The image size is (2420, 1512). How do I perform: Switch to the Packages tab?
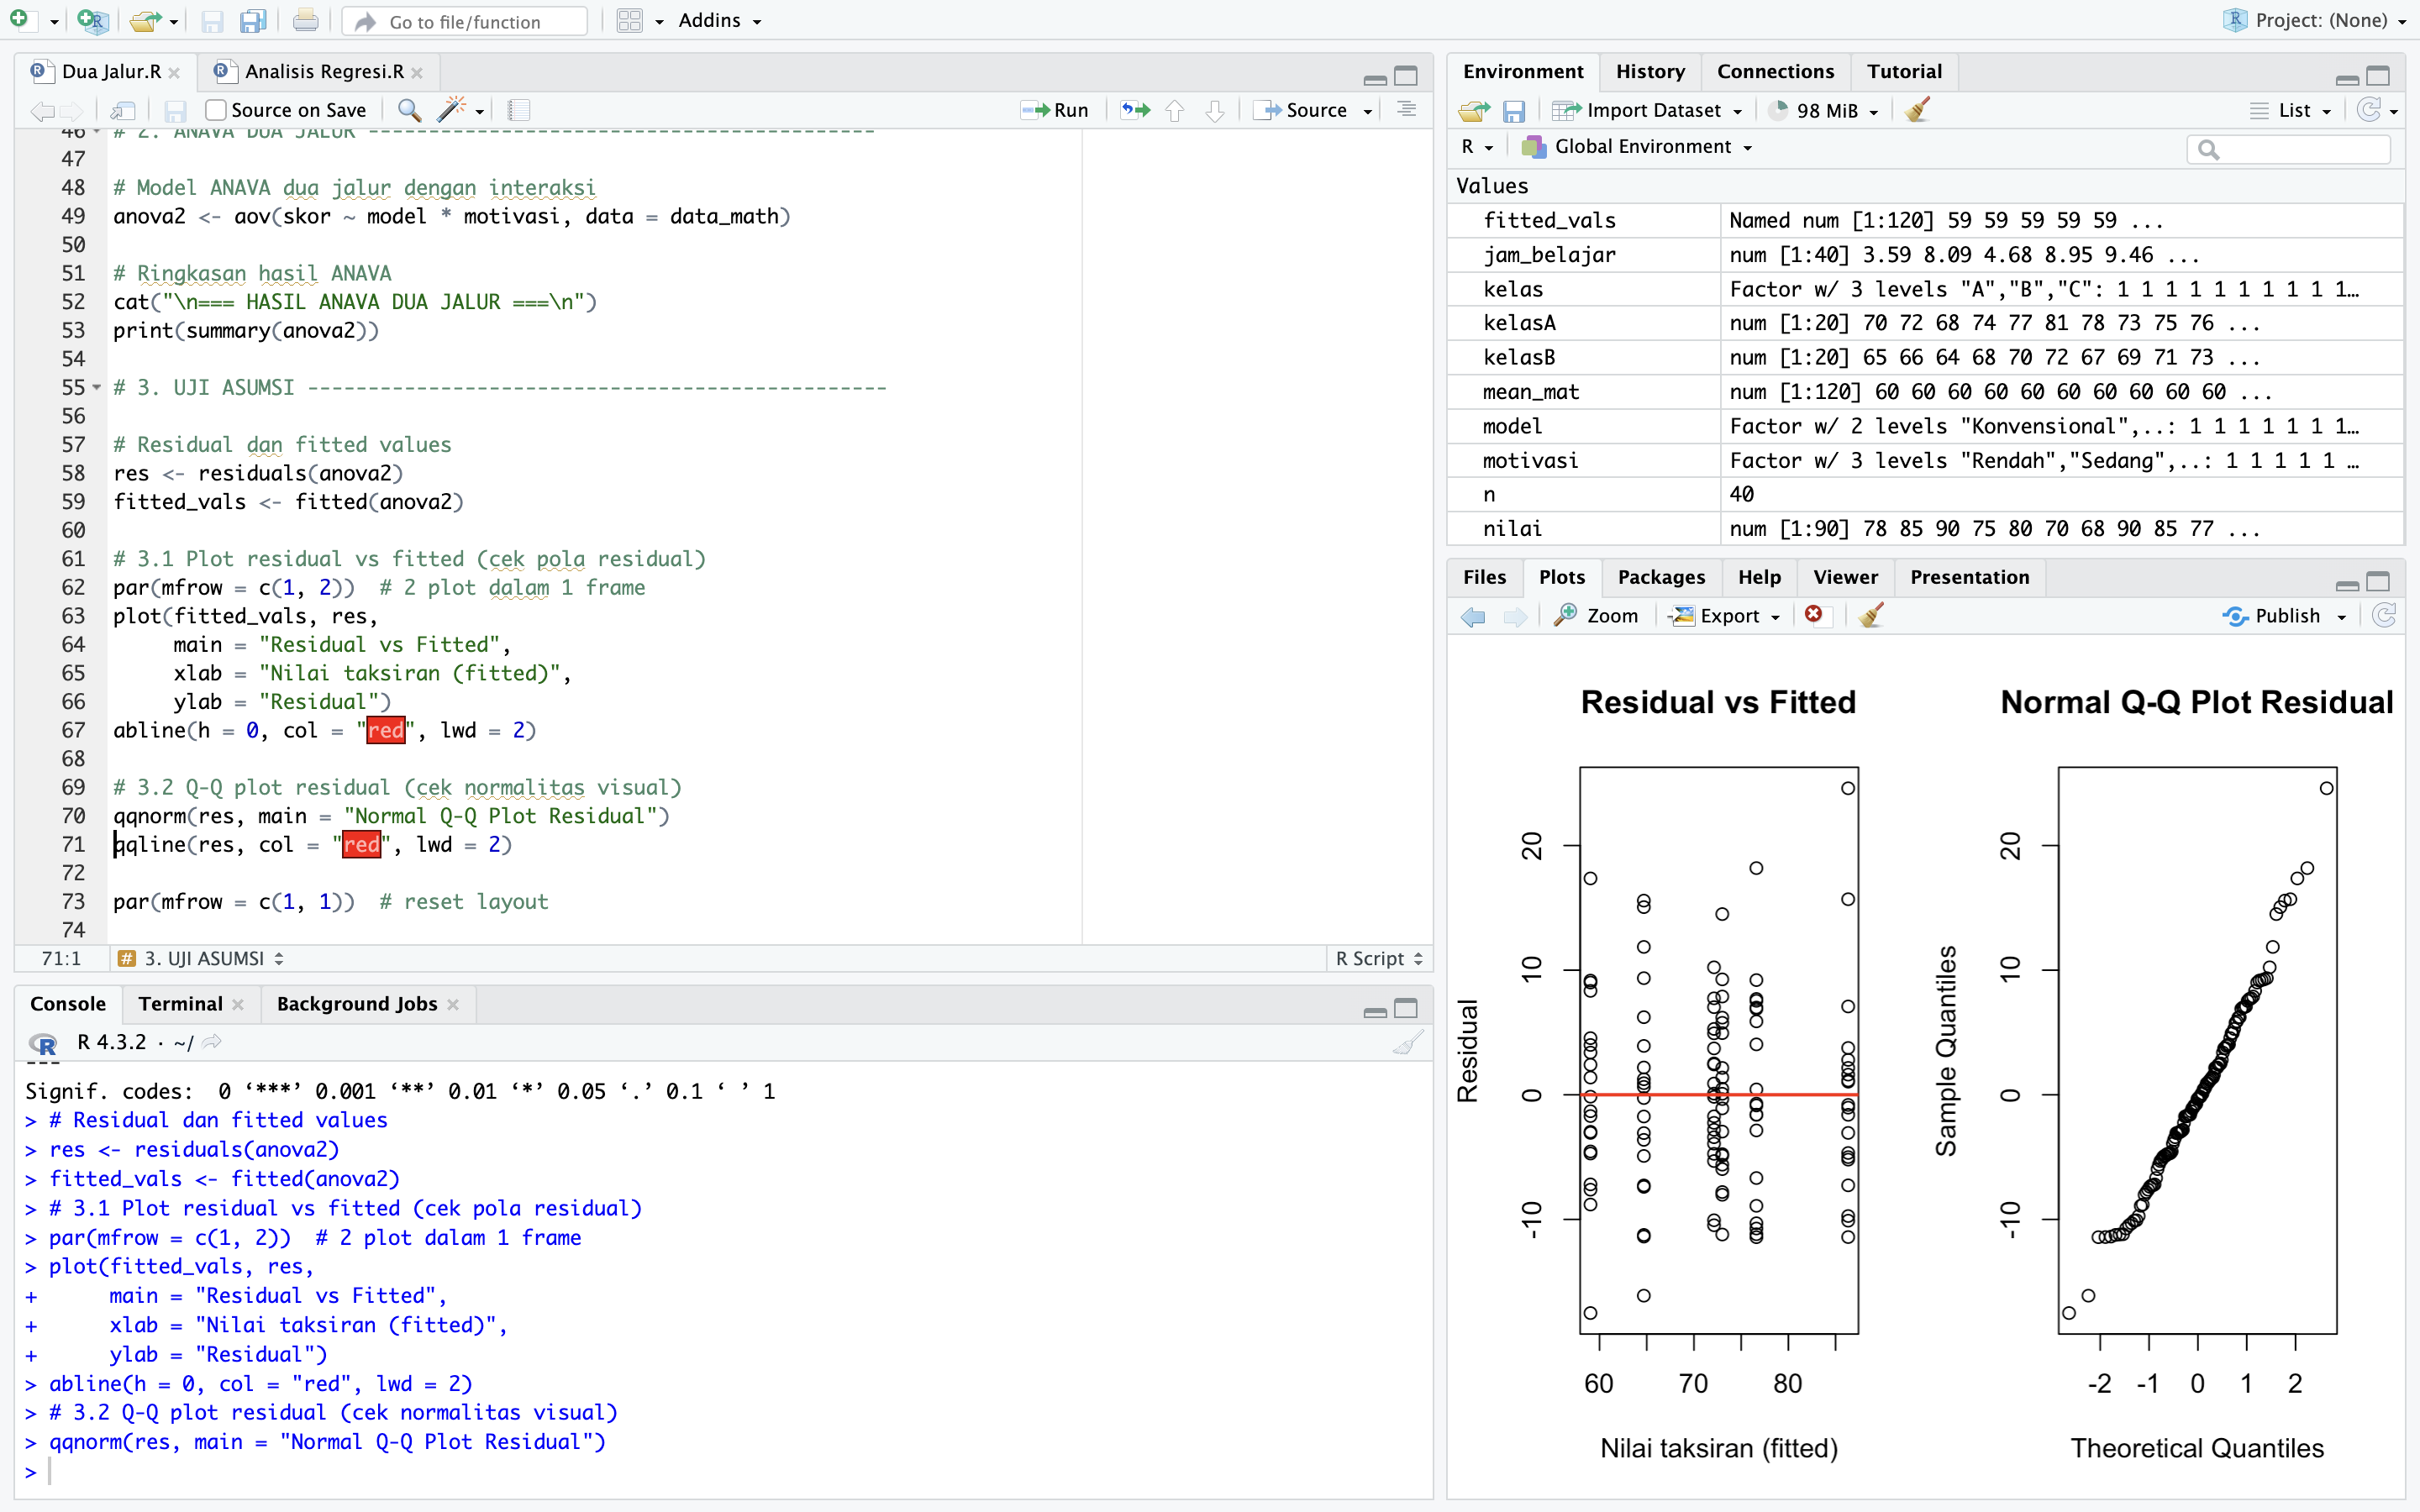pos(1660,577)
